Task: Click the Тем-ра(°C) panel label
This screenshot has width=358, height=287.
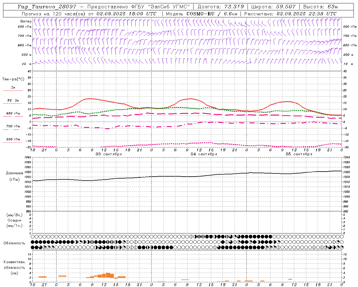Action: pyautogui.click(x=13, y=79)
